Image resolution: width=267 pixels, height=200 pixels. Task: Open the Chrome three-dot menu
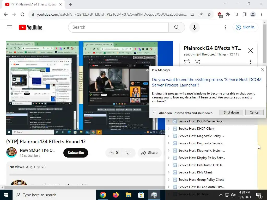[x=261, y=15]
